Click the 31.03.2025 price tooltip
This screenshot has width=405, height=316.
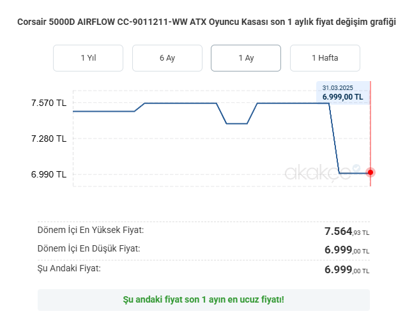343,93
